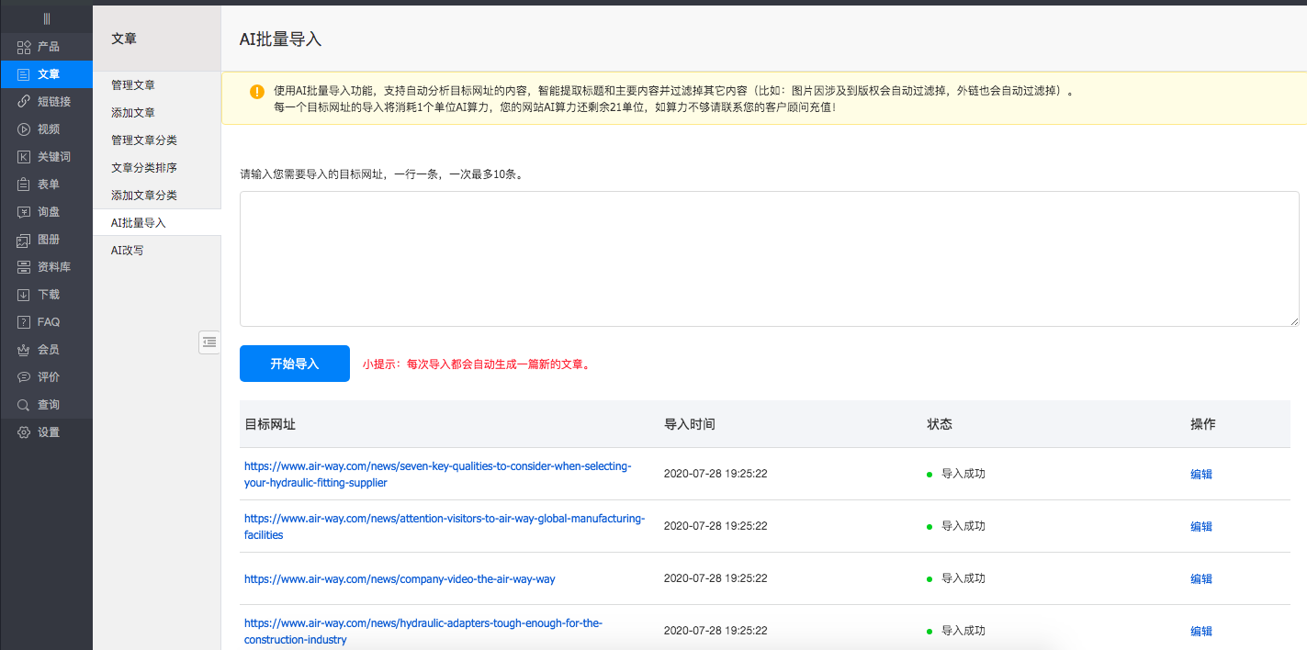This screenshot has width=1307, height=650.
Task: Click the Products grid icon in sidebar
Action: pyautogui.click(x=24, y=47)
